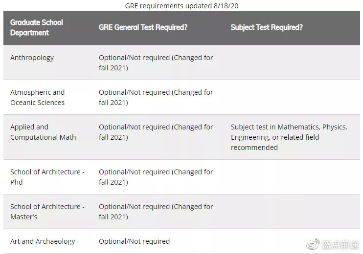363x254 pixels.
Task: Select the Anthropology department cell
Action: coord(32,58)
